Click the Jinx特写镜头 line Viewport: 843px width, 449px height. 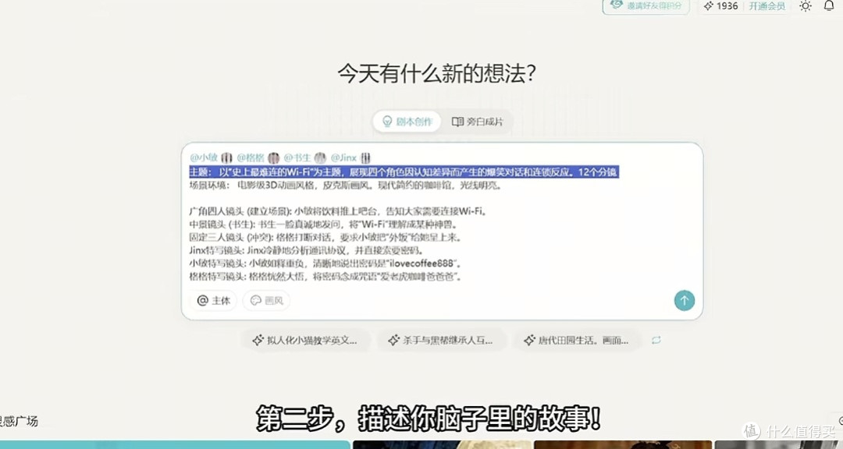[307, 250]
